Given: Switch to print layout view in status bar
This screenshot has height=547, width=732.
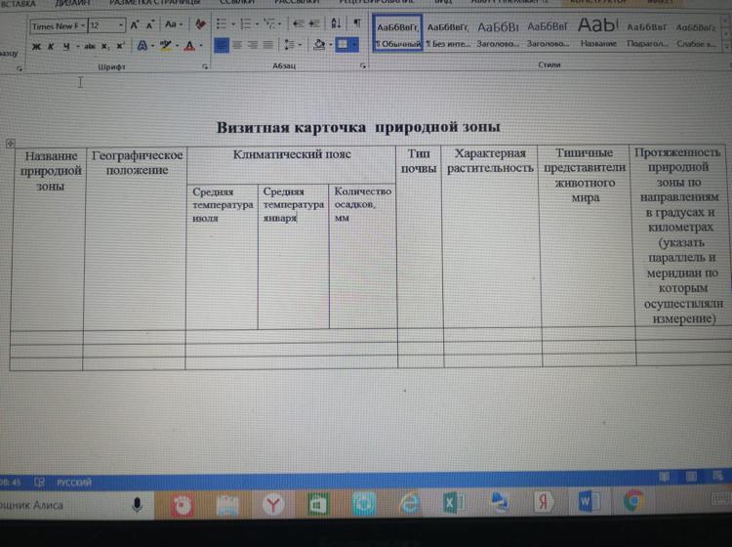Looking at the screenshot, I should tap(691, 477).
